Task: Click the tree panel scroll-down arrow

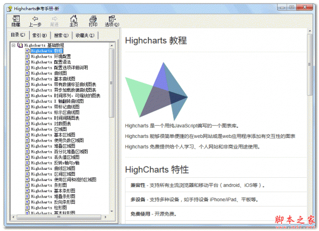Action: 112,211
